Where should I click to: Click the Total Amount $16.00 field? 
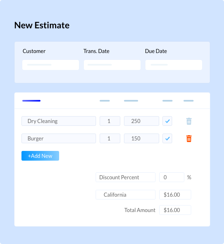click(175, 210)
